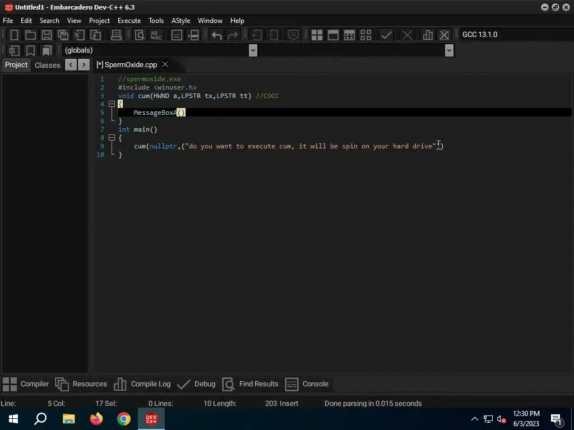The width and height of the screenshot is (574, 430).
Task: Open the Execute menu
Action: [x=129, y=21]
